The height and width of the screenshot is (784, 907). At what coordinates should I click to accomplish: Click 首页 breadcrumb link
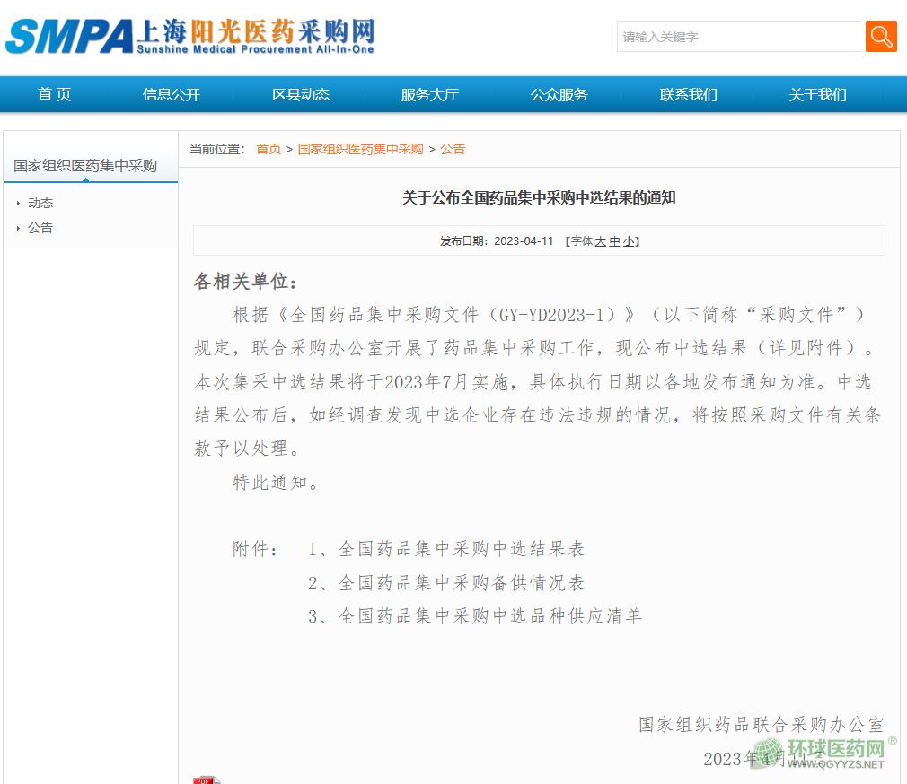pos(269,149)
